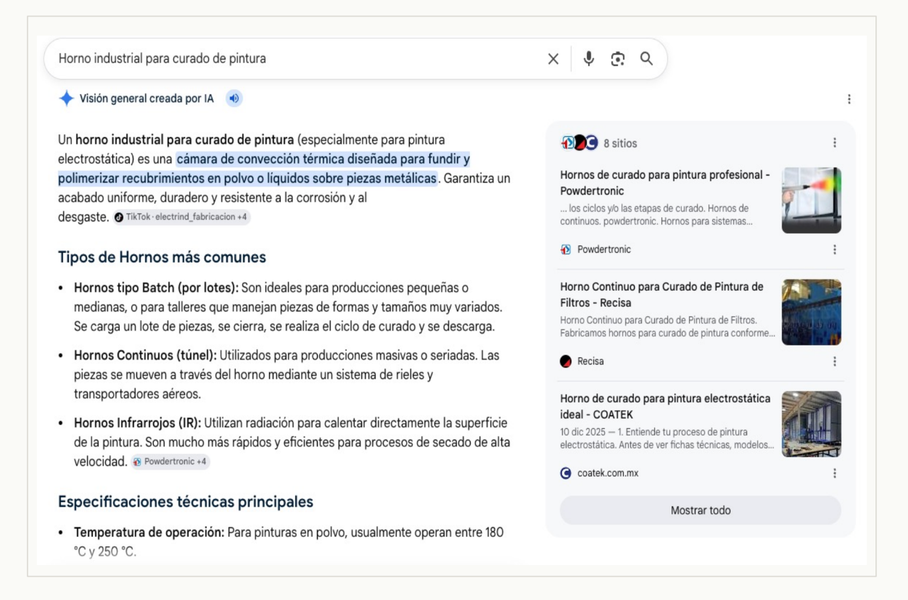The height and width of the screenshot is (600, 908).
Task: Click the '8 sitios' label
Action: 620,144
